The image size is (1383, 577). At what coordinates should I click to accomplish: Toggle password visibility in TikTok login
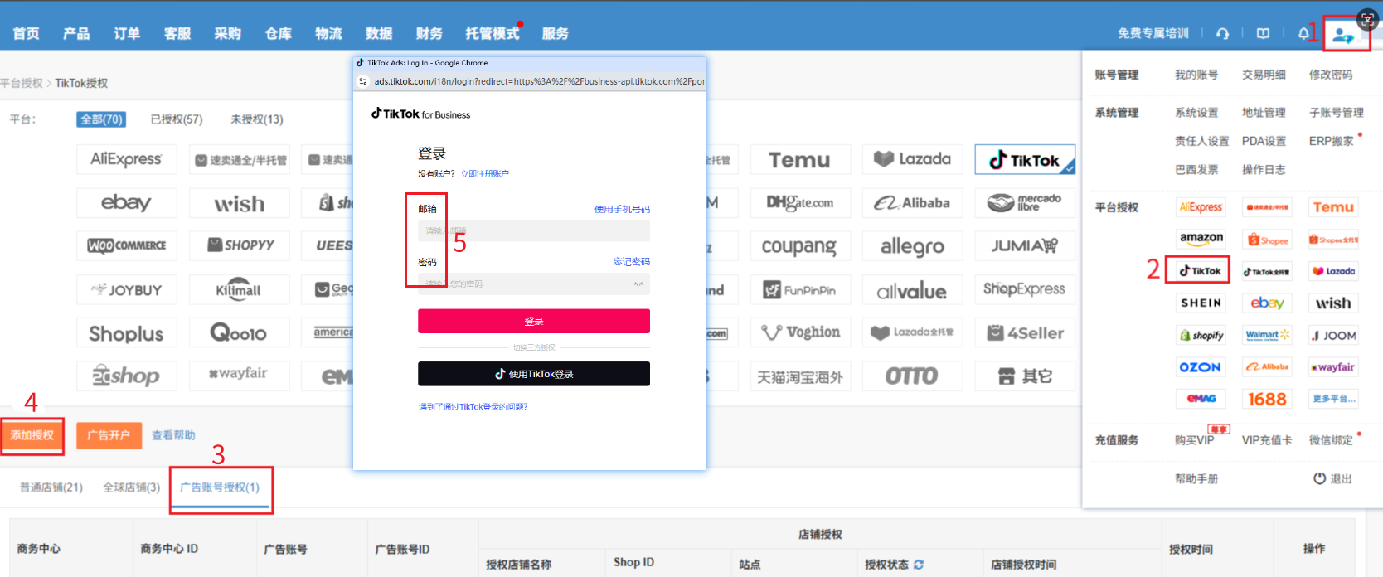(x=638, y=284)
